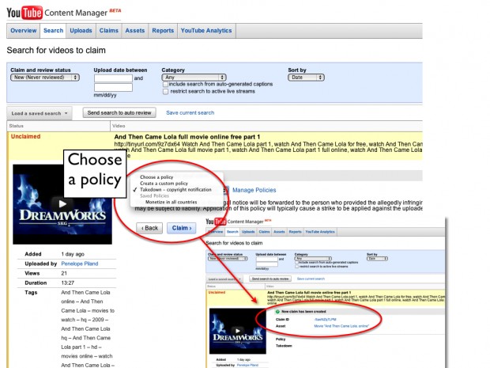Screen dimensions: 490x368
Task: Open YouTube Analytics tab in inset page
Action: tap(320, 232)
